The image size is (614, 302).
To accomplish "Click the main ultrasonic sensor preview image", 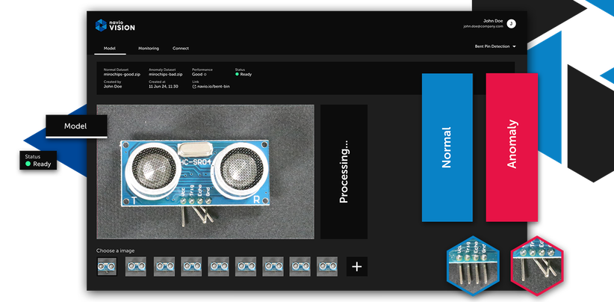I will [205, 172].
